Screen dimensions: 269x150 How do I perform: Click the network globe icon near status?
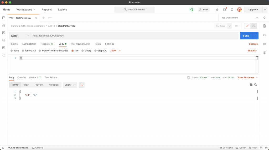(x=188, y=77)
